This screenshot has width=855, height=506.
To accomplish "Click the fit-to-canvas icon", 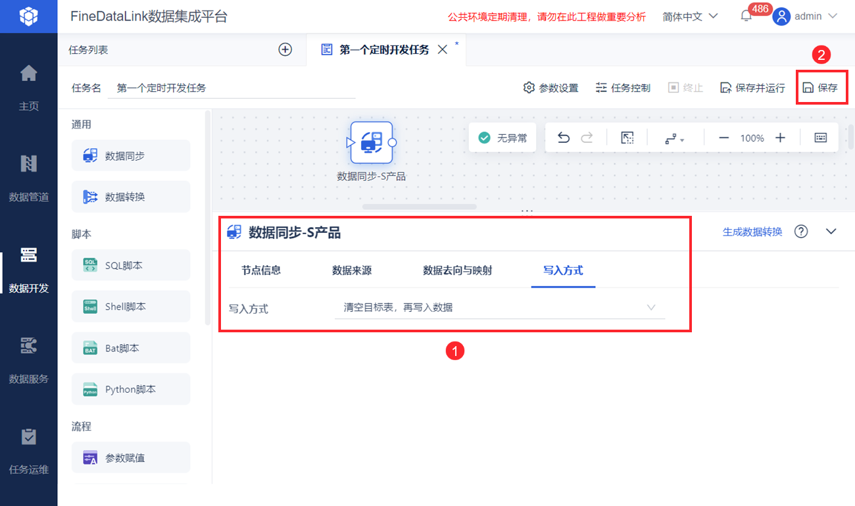I will coord(627,138).
